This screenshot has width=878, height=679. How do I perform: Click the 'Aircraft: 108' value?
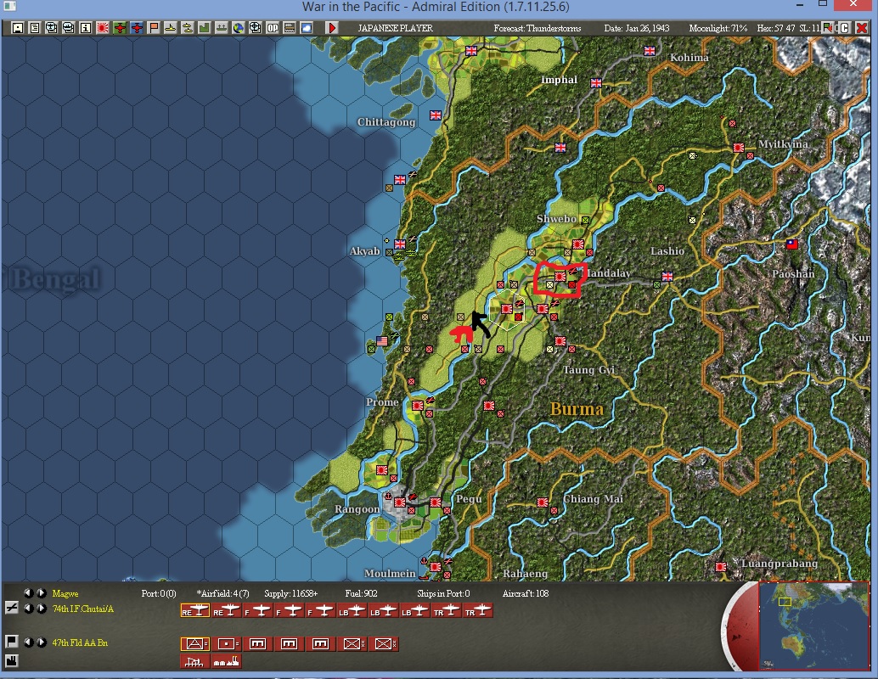pyautogui.click(x=526, y=593)
